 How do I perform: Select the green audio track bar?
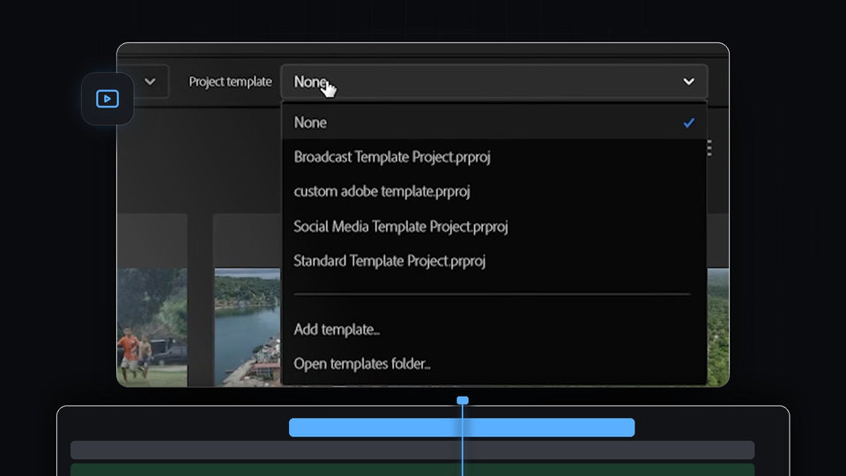pos(412,470)
